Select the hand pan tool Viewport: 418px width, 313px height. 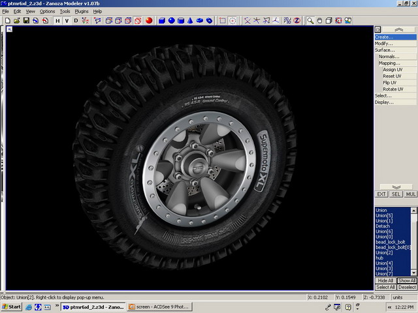[x=319, y=20]
